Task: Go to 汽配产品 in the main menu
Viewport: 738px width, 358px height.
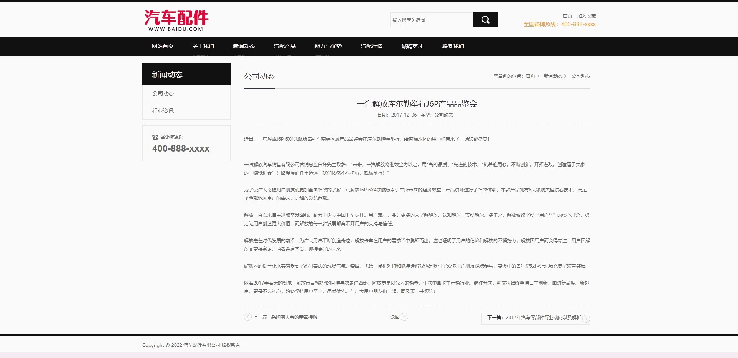Action: pos(284,46)
